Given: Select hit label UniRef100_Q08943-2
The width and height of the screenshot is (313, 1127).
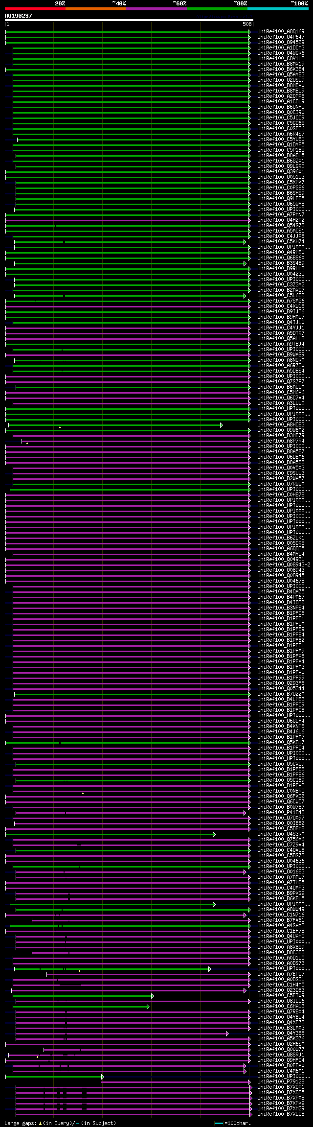Looking at the screenshot, I should click(x=284, y=564).
